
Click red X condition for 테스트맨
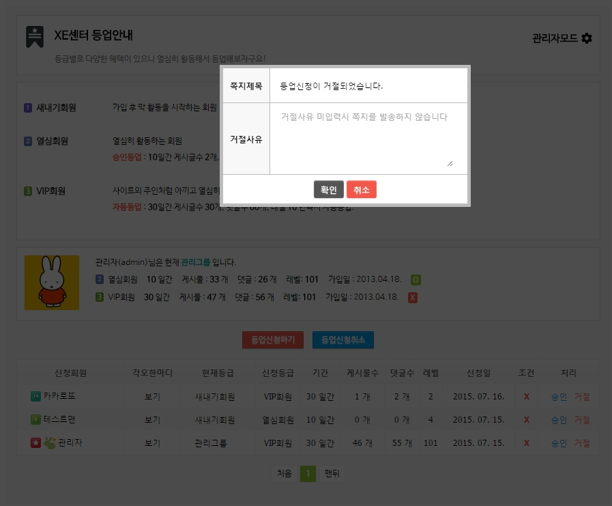[x=527, y=420]
